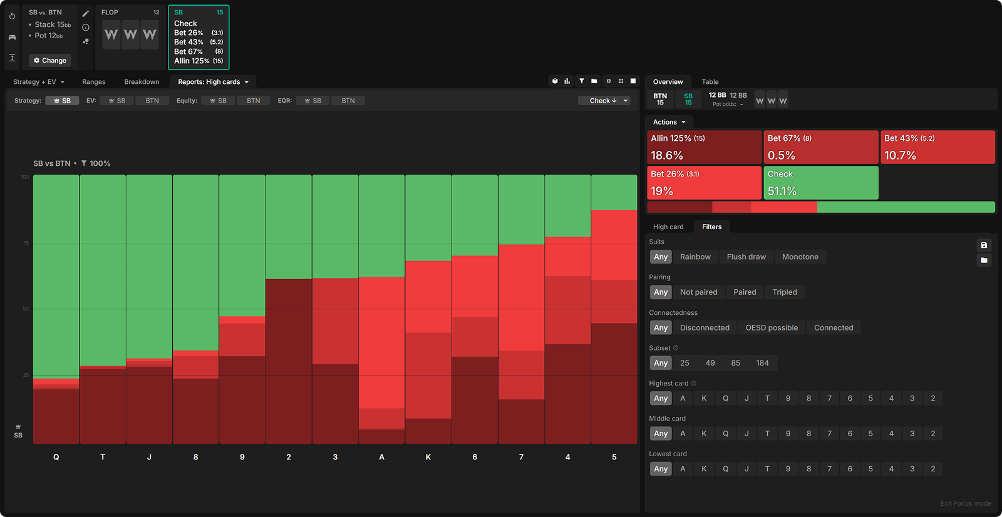This screenshot has width=1002, height=517.
Task: Click the pencil edit icon beside SB vs. BTN
Action: click(x=86, y=13)
